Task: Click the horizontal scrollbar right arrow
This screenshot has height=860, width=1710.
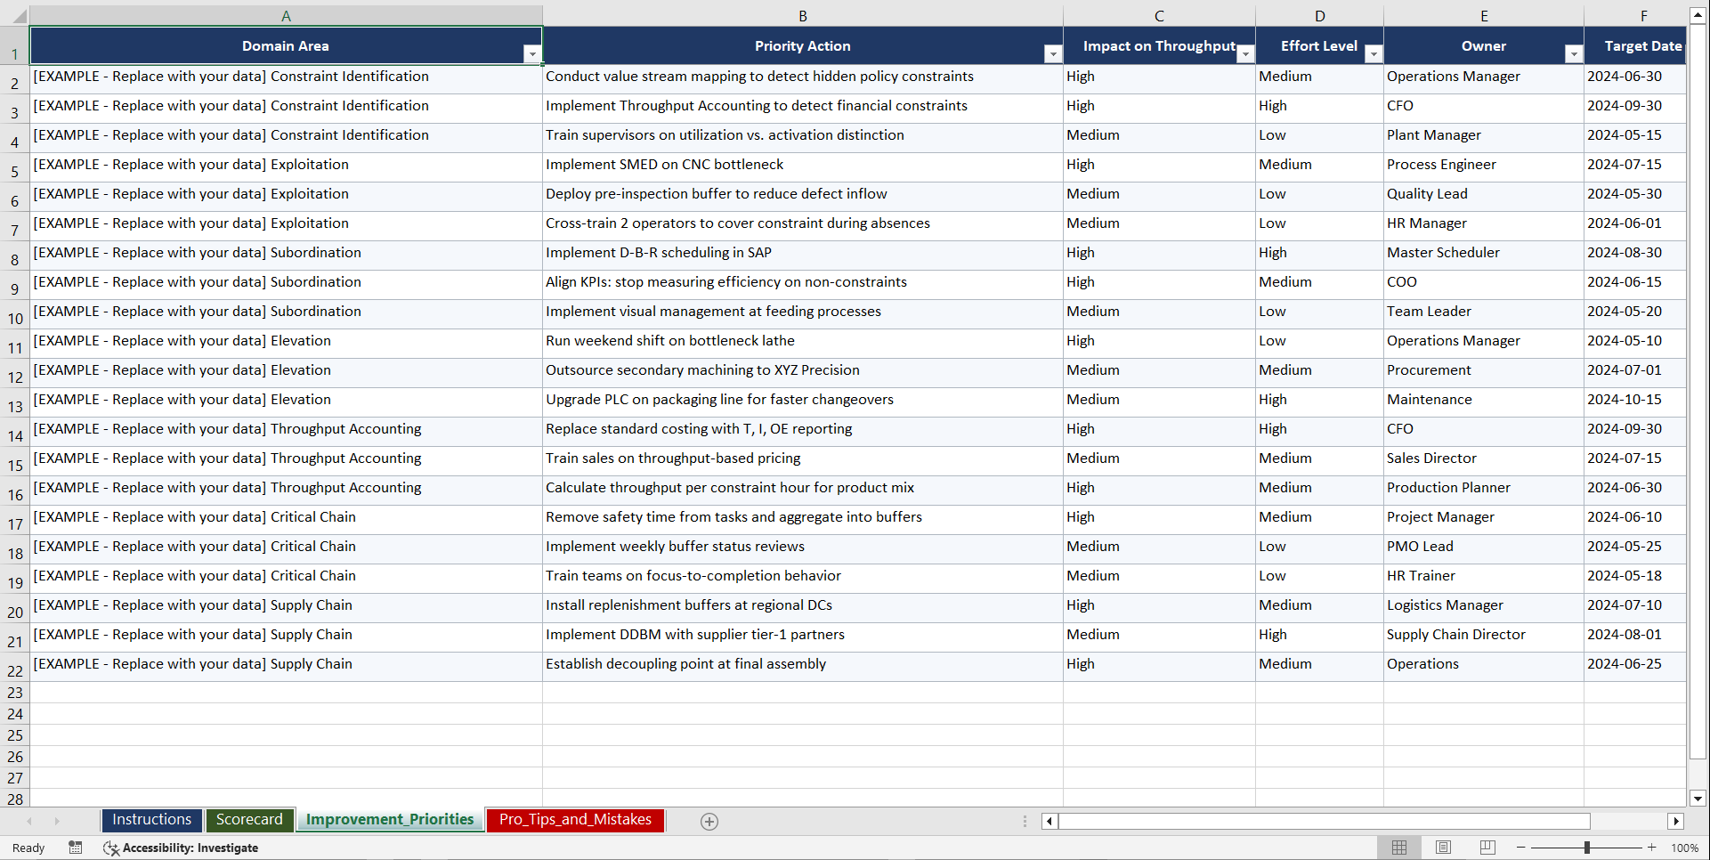Action: tap(1676, 822)
